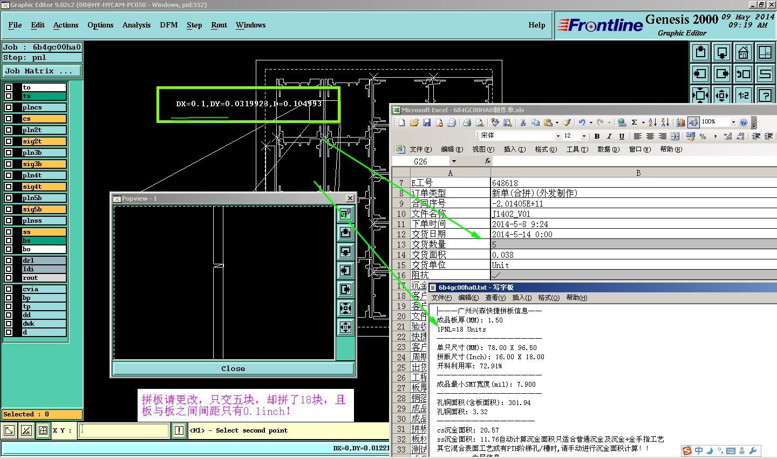Toggle visibility box of layer 'plnss'
The width and height of the screenshot is (777, 459).
pyautogui.click(x=9, y=221)
